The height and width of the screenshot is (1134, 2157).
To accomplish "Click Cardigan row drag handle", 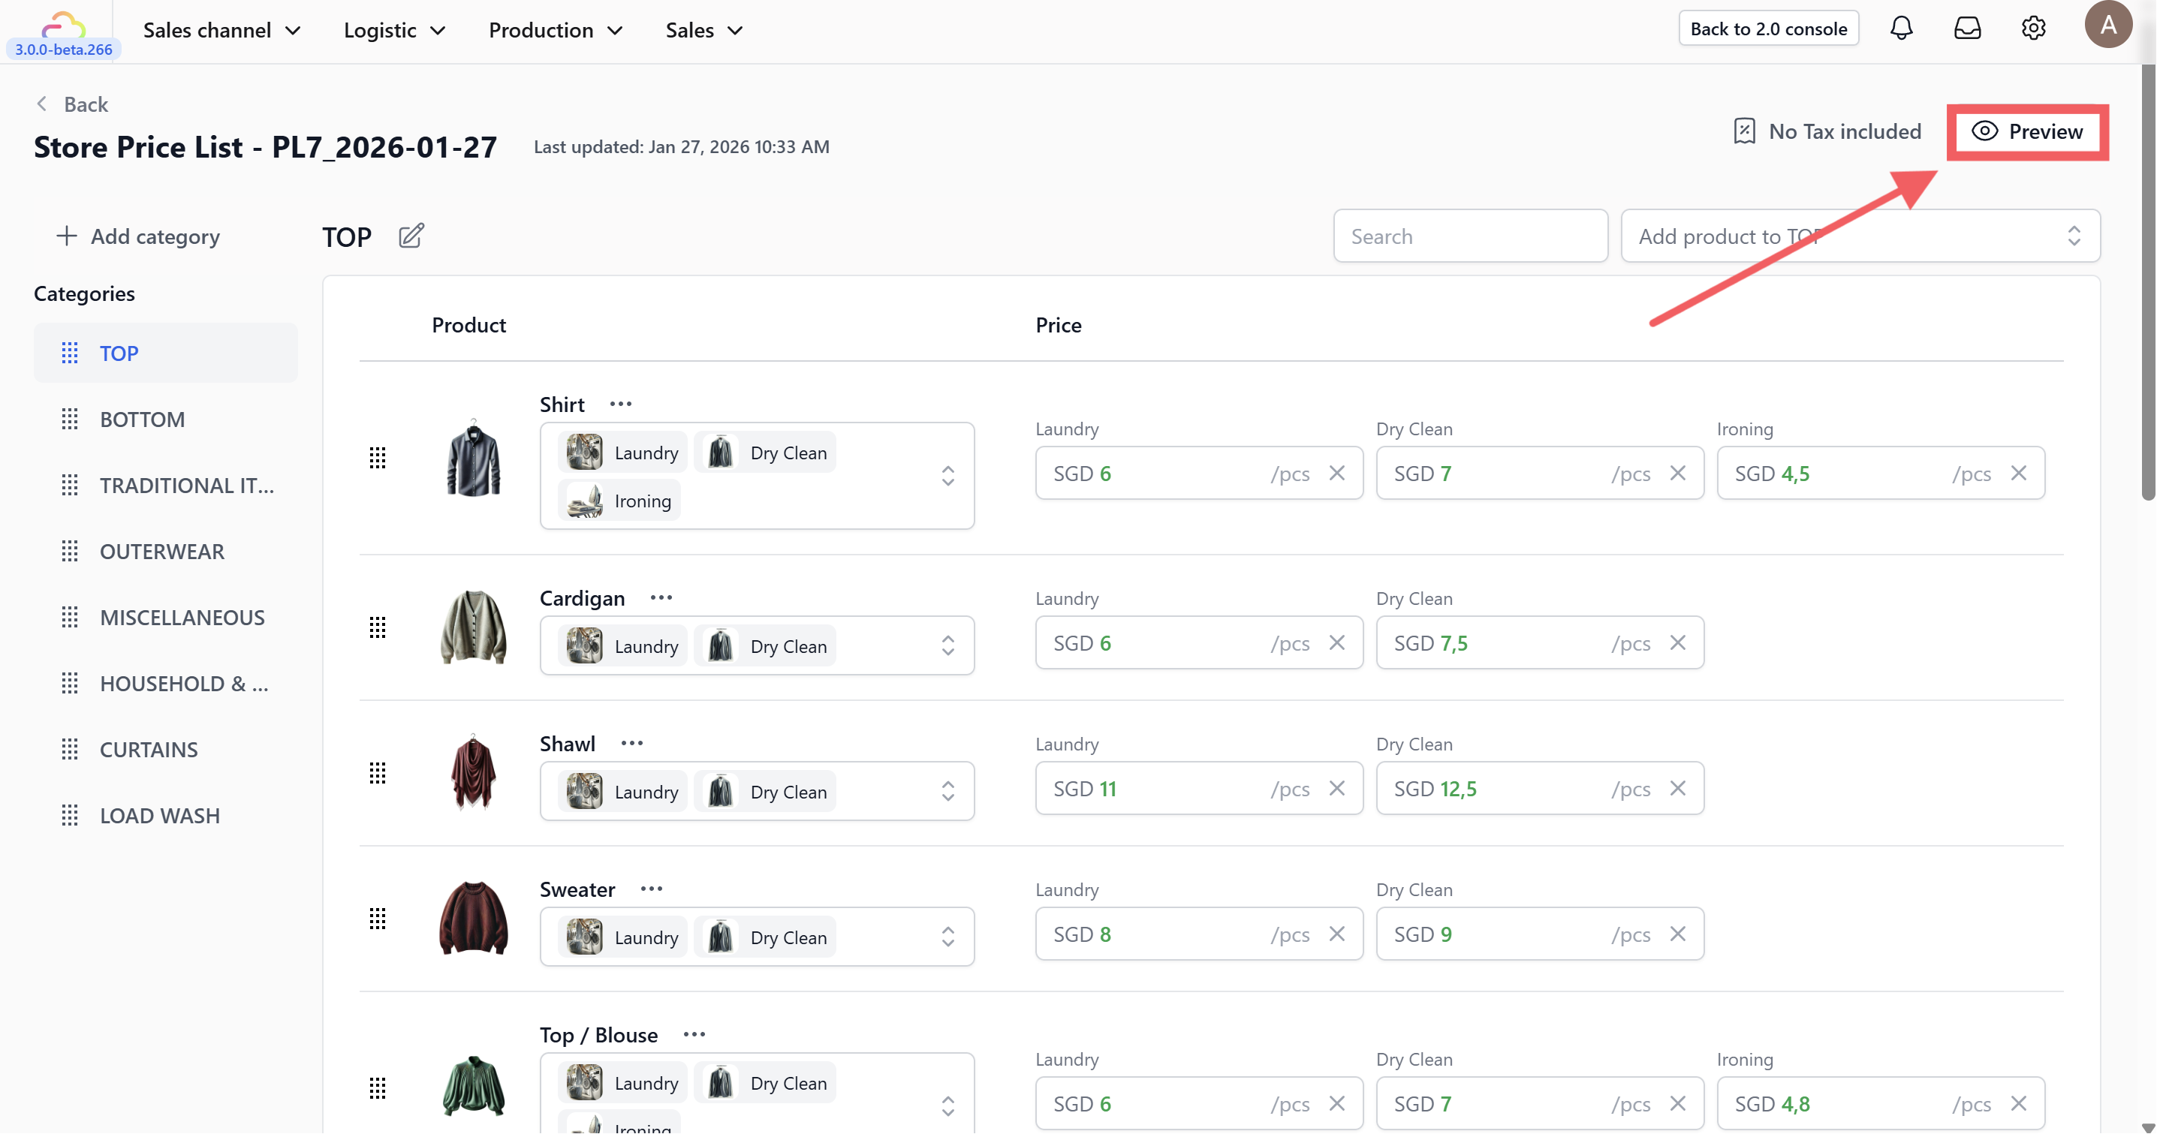I will 378,627.
